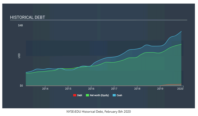This screenshot has width=198, height=116.
Task: Click the HISTORICAL DEBT chart title
Action: 28,17
